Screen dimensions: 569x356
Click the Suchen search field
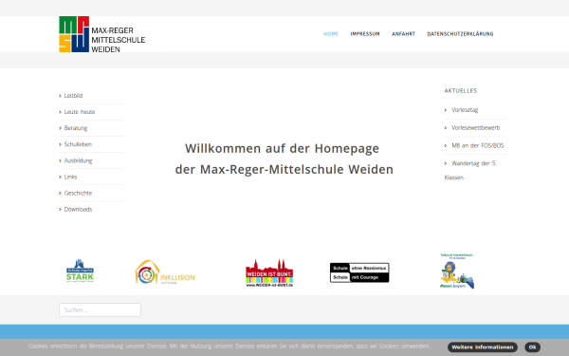point(100,309)
